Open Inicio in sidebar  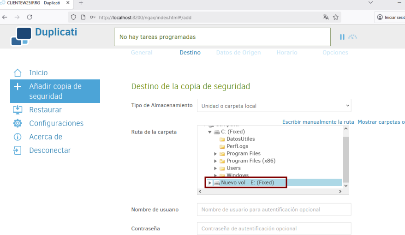click(x=38, y=72)
